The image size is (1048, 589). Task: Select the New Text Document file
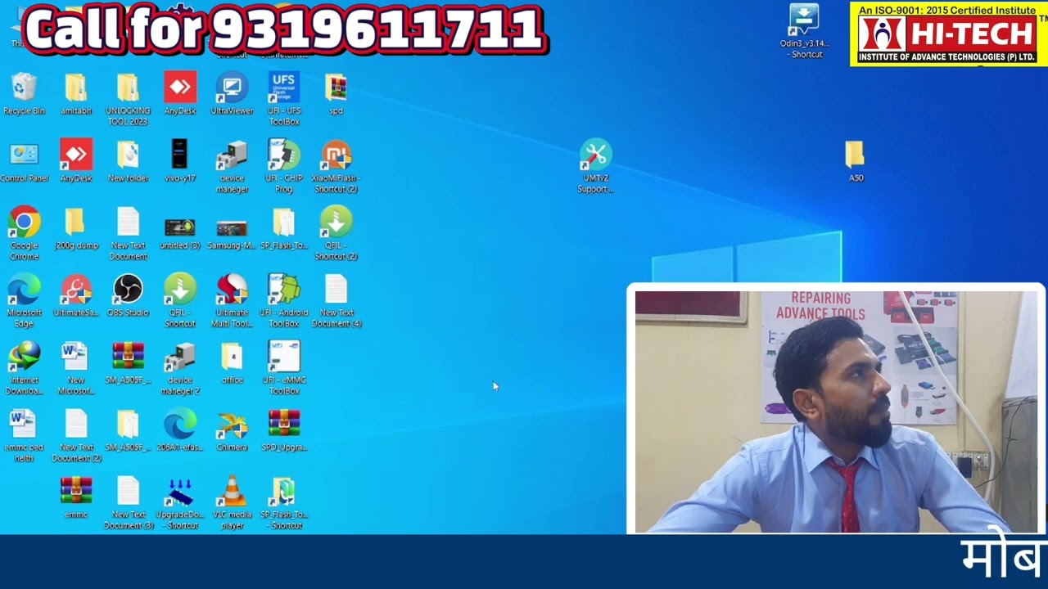tap(128, 233)
